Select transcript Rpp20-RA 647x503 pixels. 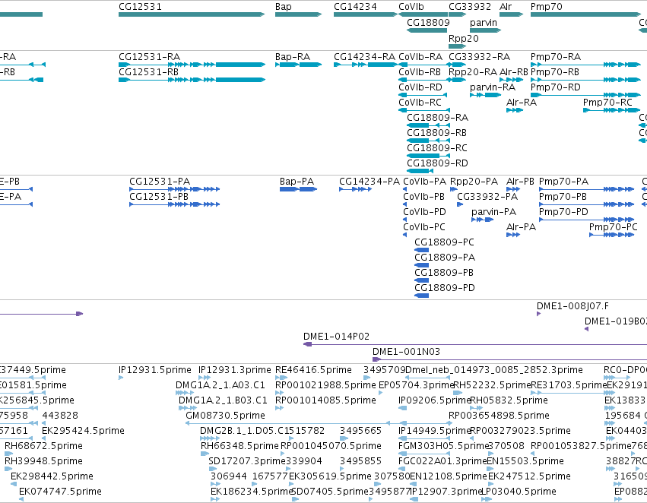472,71
